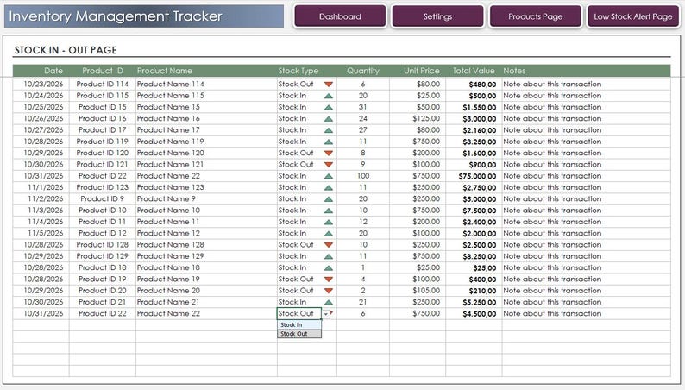
Task: Select quantity cell 31
Action: pos(363,107)
